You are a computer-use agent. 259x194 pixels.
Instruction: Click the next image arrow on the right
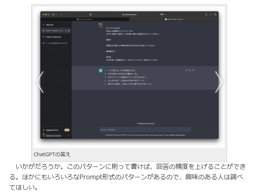[219, 82]
